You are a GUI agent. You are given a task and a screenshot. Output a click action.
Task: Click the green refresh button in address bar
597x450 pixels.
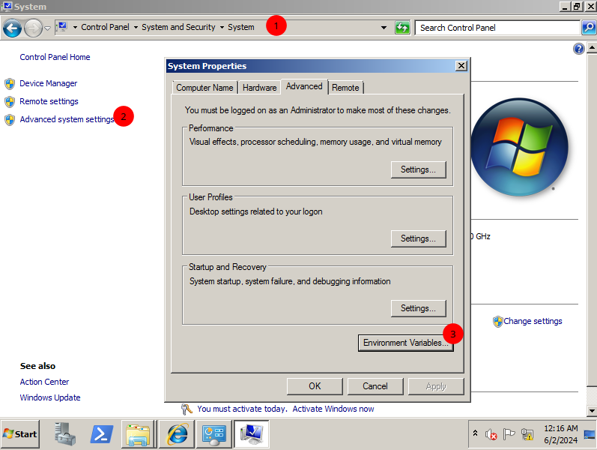(402, 28)
